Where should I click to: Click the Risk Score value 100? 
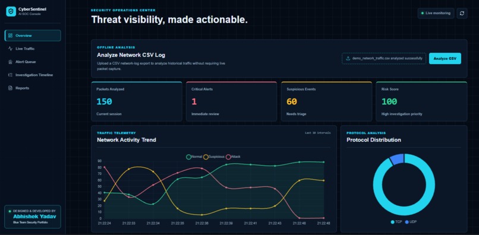click(x=389, y=101)
